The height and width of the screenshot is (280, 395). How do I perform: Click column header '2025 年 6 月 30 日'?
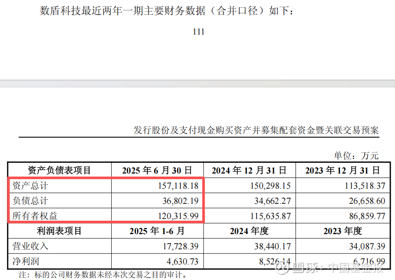tap(157, 171)
